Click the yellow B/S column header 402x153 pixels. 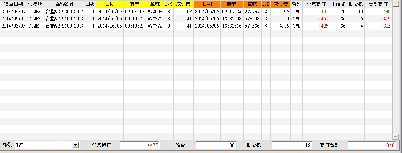[169, 4]
